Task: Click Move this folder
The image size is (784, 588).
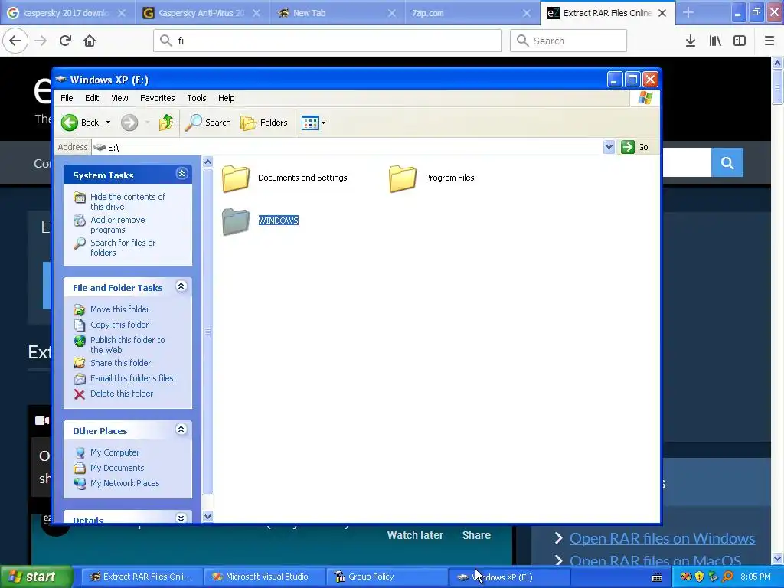Action: [x=119, y=309]
